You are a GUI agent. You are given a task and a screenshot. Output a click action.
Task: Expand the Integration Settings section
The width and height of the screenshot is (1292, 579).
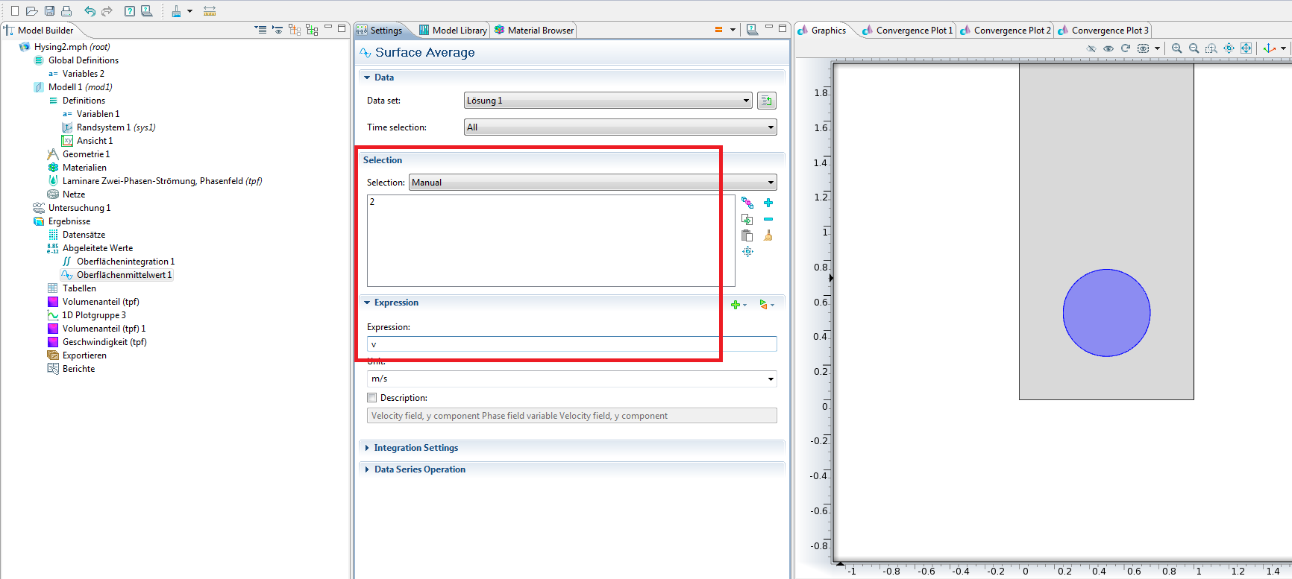tap(415, 448)
